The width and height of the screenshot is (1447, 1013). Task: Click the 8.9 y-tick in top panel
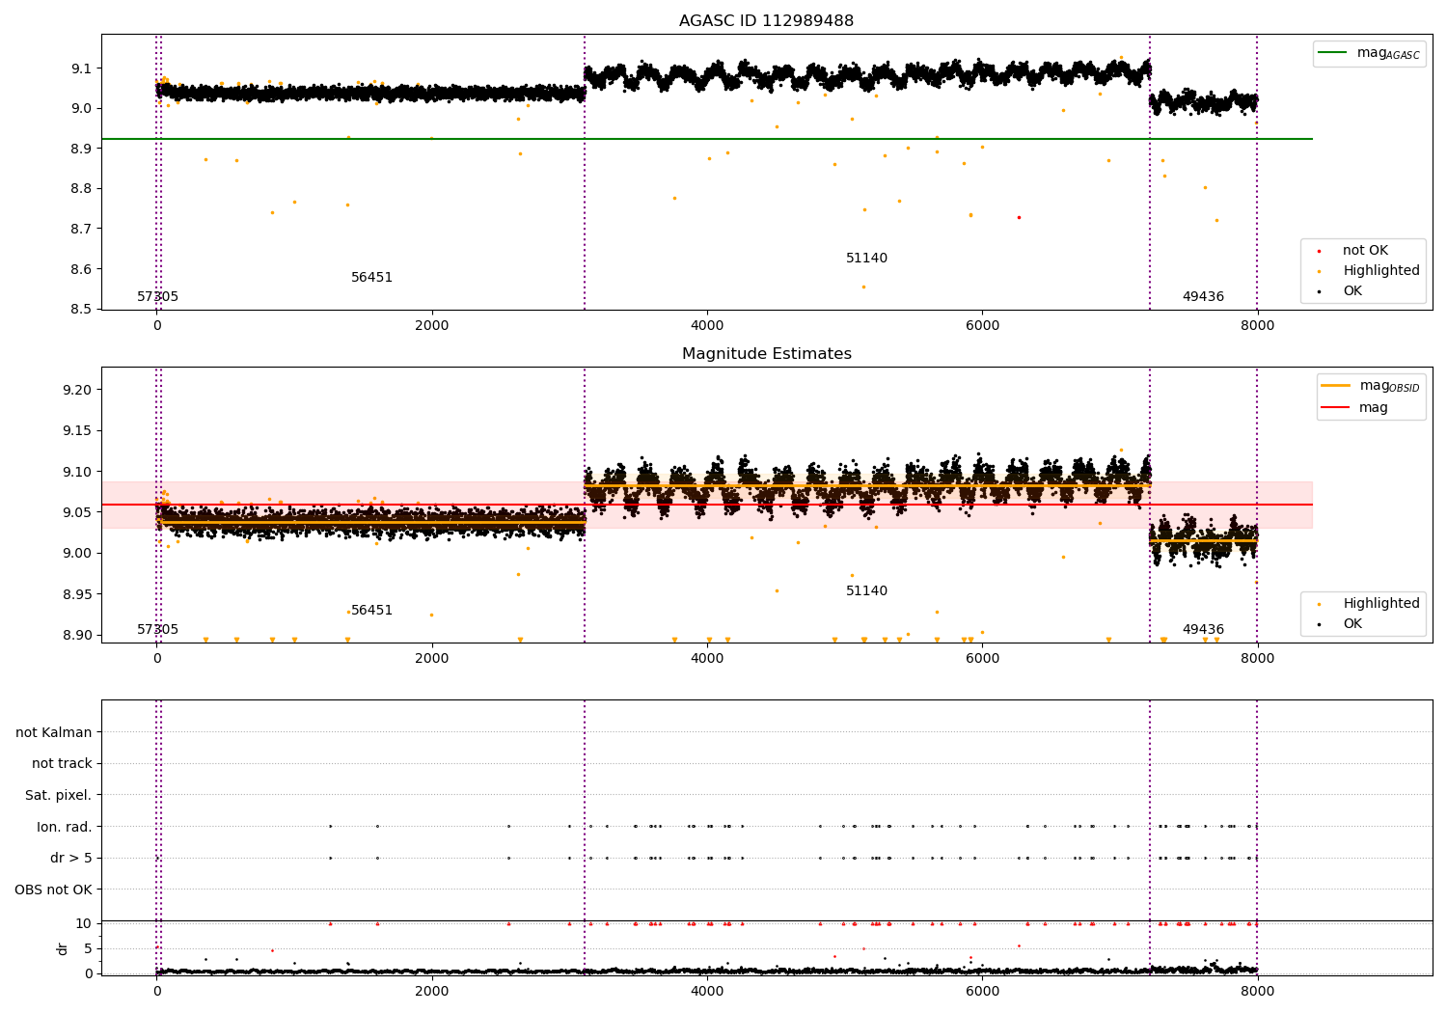(x=81, y=149)
